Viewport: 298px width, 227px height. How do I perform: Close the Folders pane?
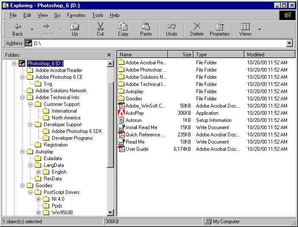[109, 55]
